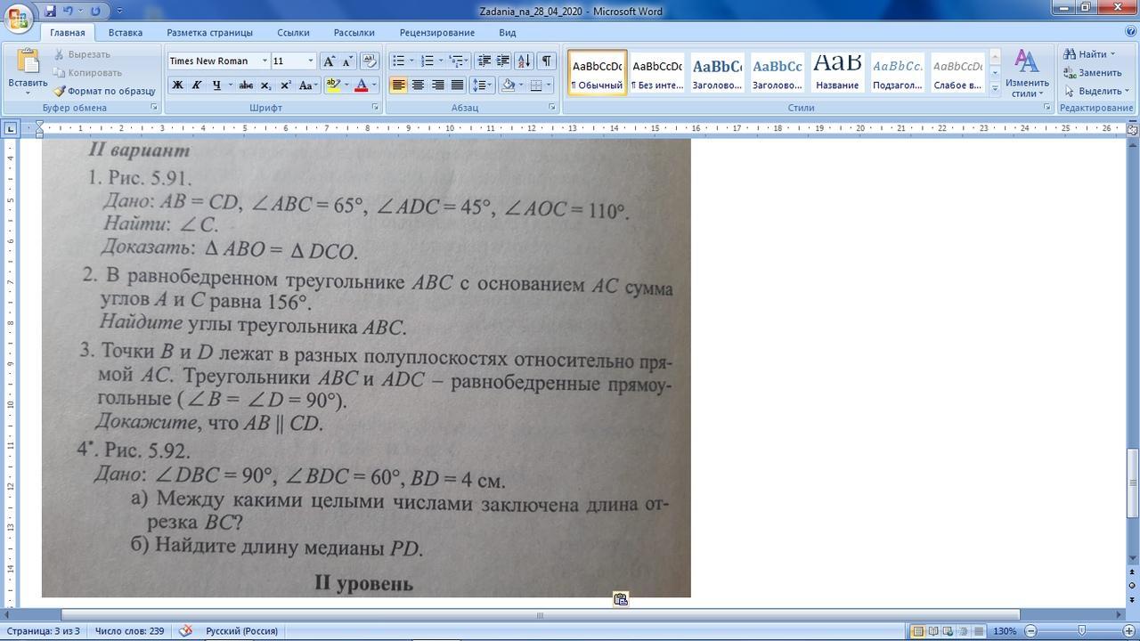Align text to the left
The width and height of the screenshot is (1140, 641).
[398, 85]
